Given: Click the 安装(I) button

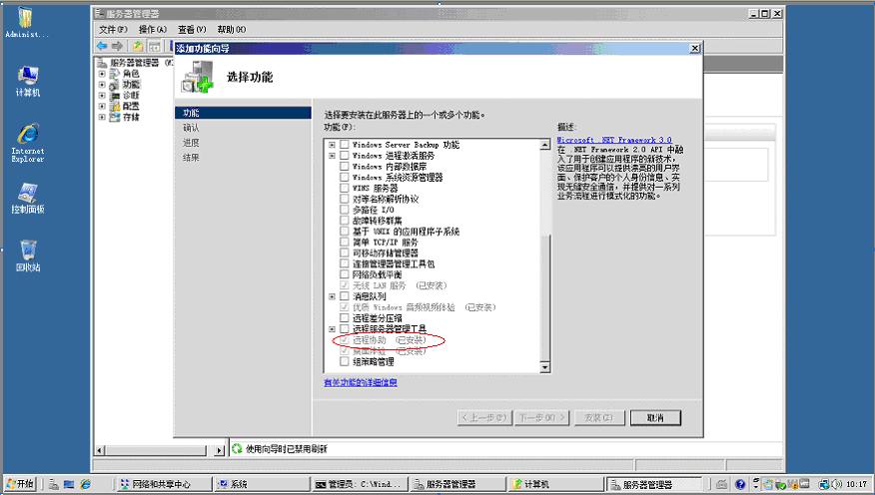Looking at the screenshot, I should coord(598,417).
